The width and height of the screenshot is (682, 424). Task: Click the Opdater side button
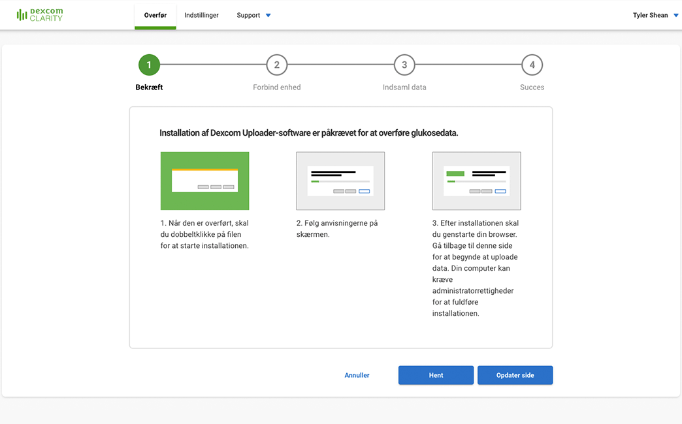point(515,375)
